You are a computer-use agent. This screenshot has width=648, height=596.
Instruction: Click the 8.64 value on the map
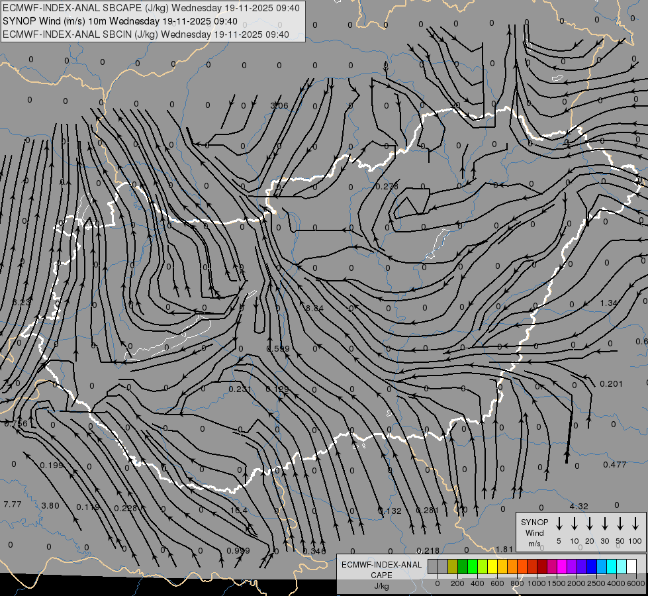314,308
